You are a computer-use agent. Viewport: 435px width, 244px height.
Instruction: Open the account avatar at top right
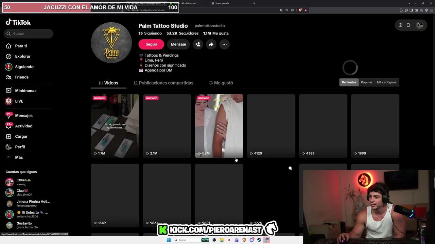click(420, 25)
